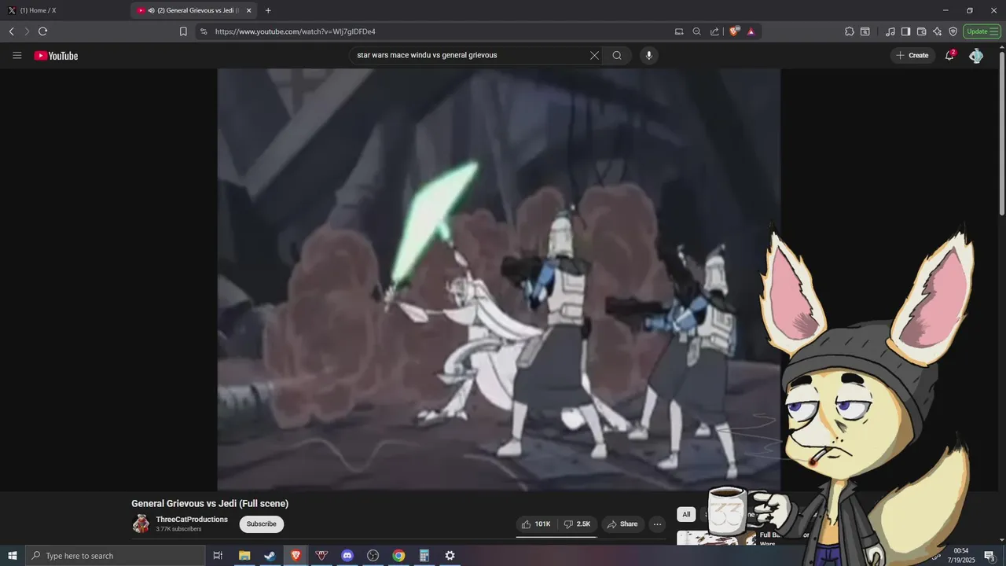
Task: Open Steam from the taskbar
Action: 270,556
